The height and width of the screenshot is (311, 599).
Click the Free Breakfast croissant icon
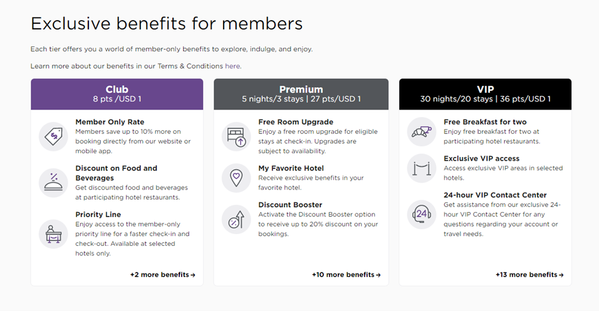(x=422, y=131)
